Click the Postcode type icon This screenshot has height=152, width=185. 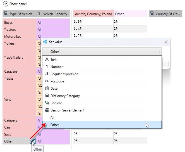click(47, 81)
